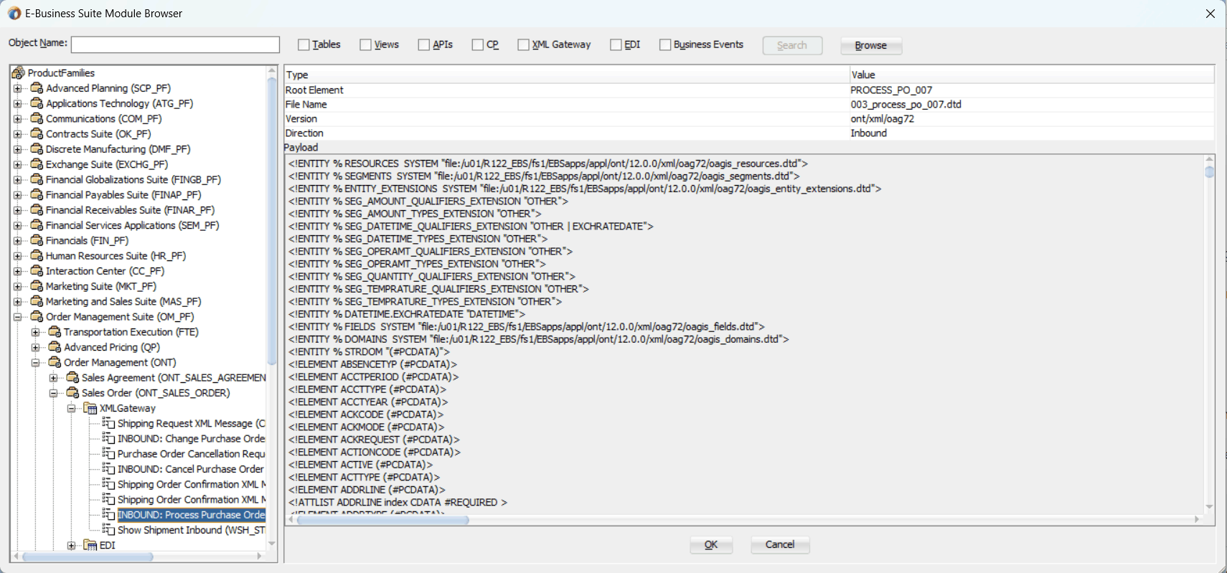The width and height of the screenshot is (1227, 573).
Task: Click the Financials (FIN_PF) folder icon
Action: [x=37, y=240]
